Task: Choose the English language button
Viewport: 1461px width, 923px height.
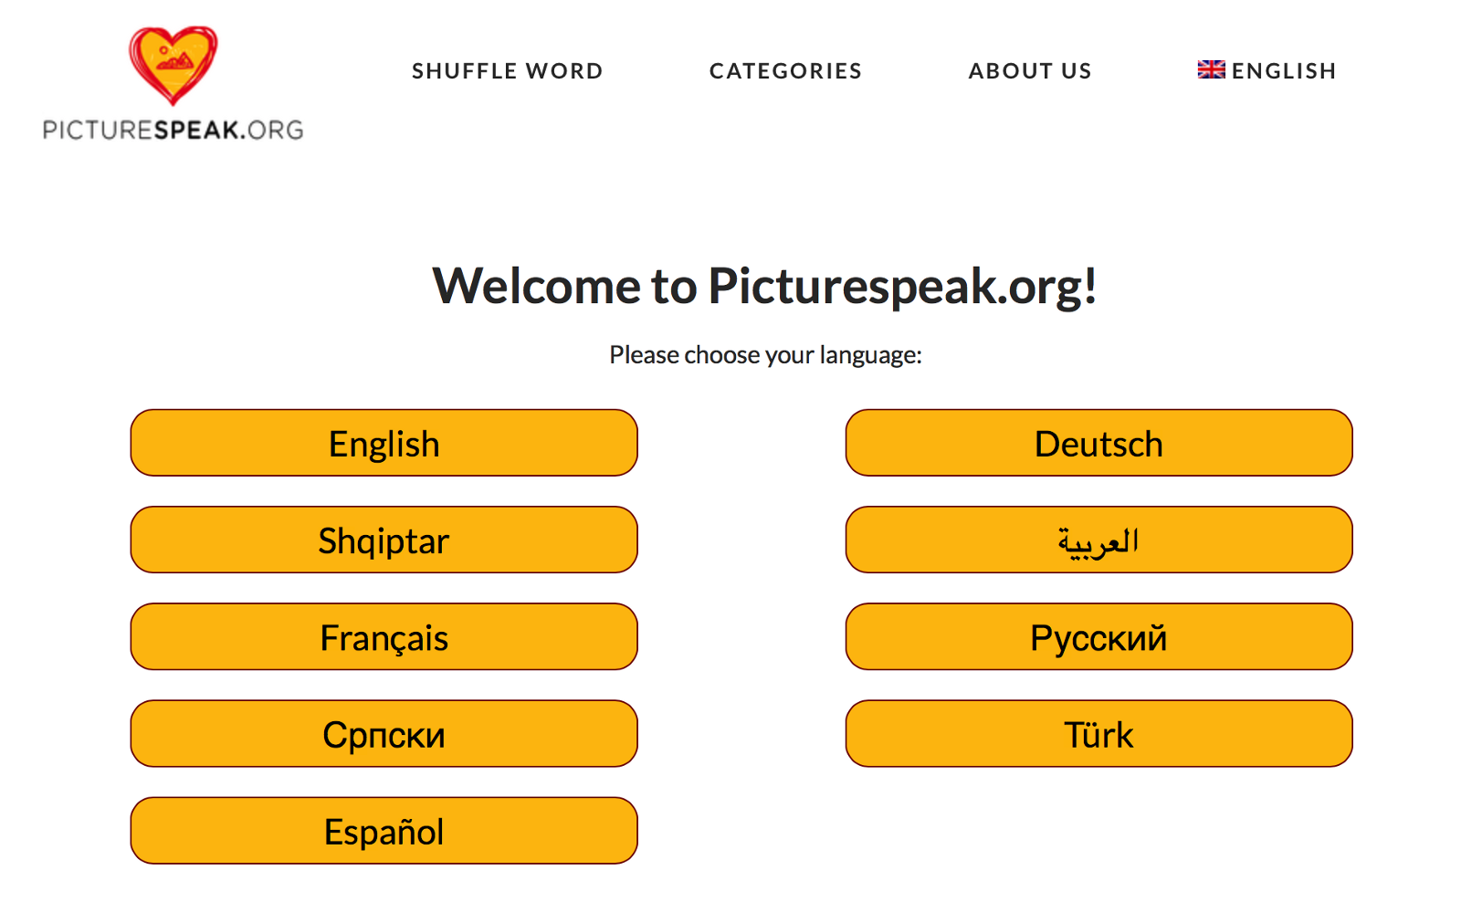Action: pos(384,444)
